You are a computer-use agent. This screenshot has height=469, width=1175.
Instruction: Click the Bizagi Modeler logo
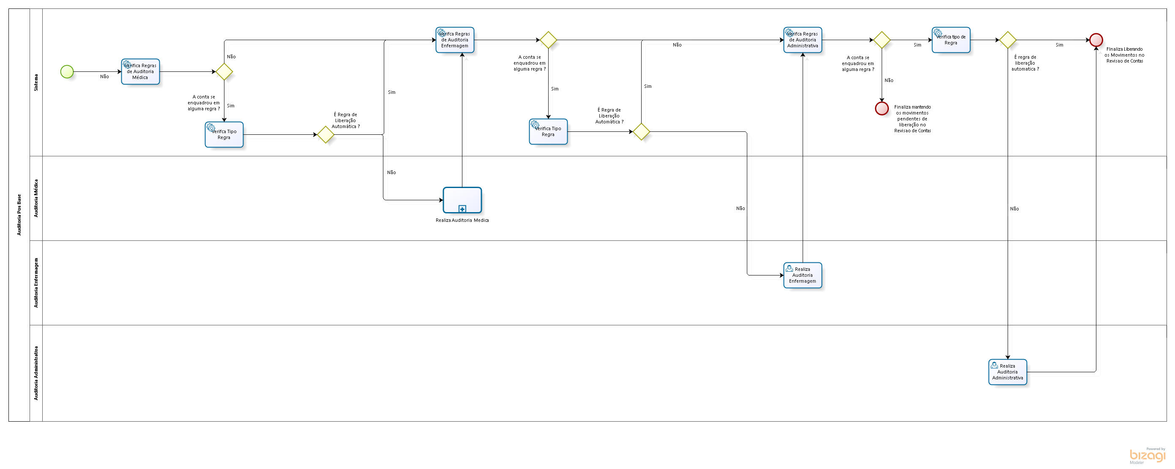1147,456
